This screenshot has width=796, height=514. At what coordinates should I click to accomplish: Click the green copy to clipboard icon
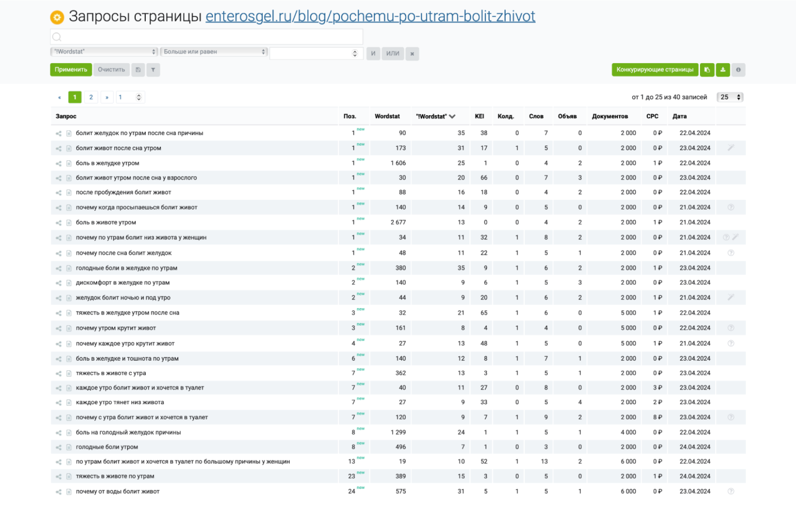(x=707, y=70)
